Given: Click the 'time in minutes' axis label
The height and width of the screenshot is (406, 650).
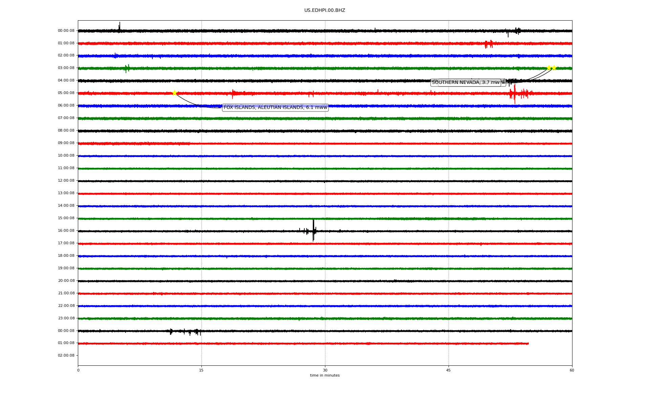Looking at the screenshot, I should 325,376.
